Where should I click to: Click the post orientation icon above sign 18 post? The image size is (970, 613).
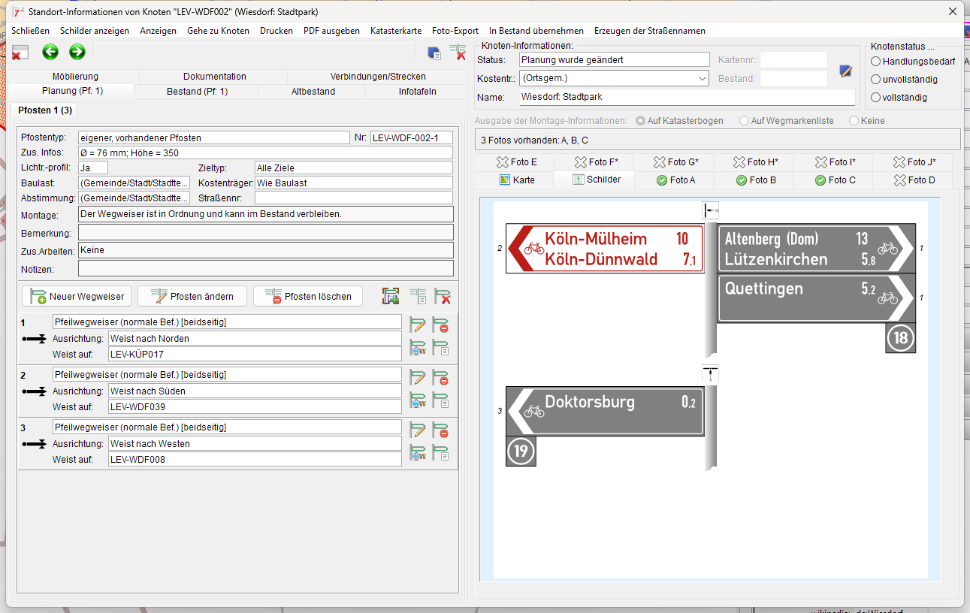click(x=711, y=210)
